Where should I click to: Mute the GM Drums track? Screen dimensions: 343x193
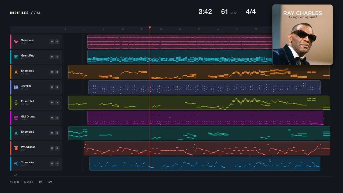click(52, 118)
